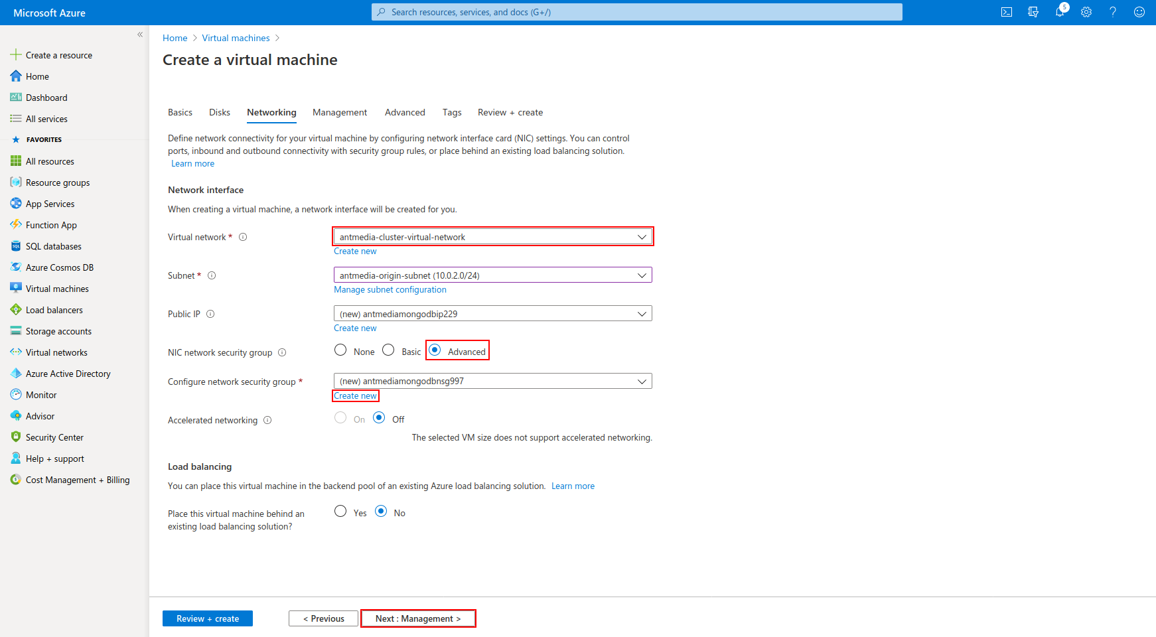The width and height of the screenshot is (1156, 637).
Task: Show Accelerated networking info icon
Action: pos(267,420)
